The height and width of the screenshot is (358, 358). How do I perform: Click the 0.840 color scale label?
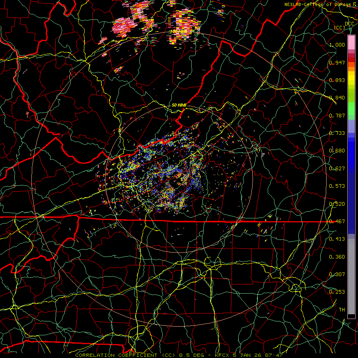coord(337,98)
